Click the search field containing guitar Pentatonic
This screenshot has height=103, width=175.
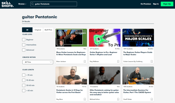click(x=54, y=4)
